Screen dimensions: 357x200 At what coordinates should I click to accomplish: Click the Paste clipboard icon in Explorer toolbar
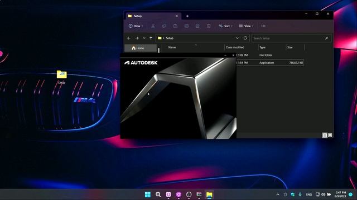(x=175, y=26)
